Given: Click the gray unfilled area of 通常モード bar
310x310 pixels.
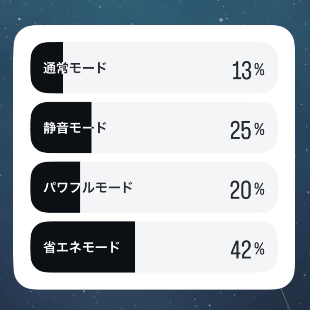Looking at the screenshot, I should (x=170, y=68).
